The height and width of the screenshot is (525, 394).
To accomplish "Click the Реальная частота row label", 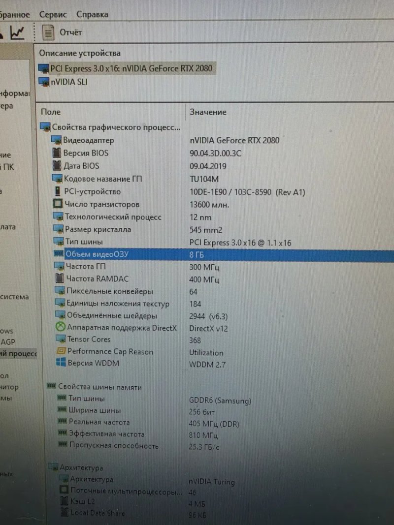I will coord(99,422).
